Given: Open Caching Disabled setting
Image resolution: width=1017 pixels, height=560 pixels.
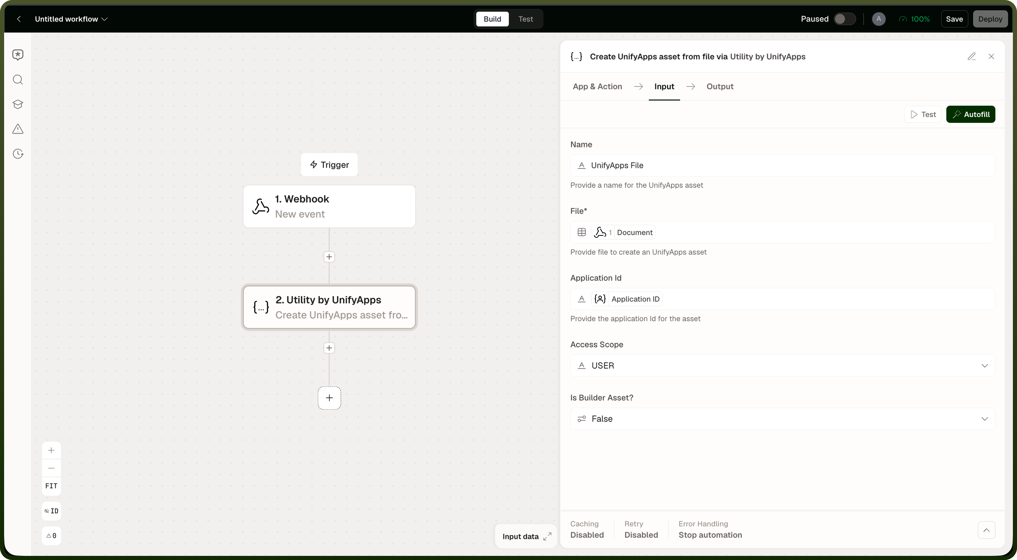Looking at the screenshot, I should pos(587,529).
